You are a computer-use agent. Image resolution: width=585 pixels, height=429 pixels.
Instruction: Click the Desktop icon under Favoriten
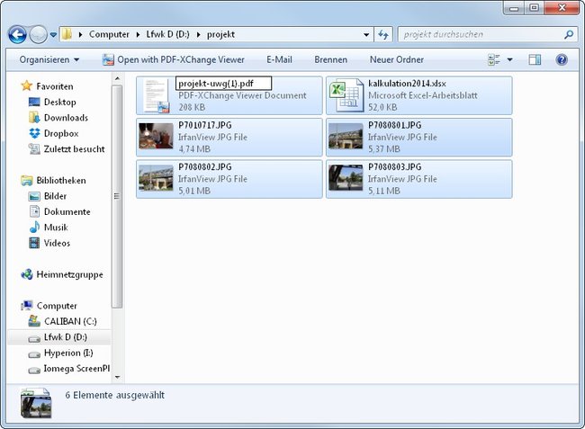pyautogui.click(x=34, y=102)
